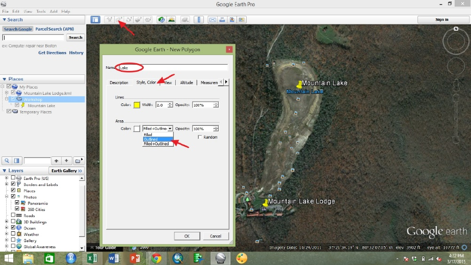Enable the Weather layer checkbox
The image size is (471, 265).
13,234
